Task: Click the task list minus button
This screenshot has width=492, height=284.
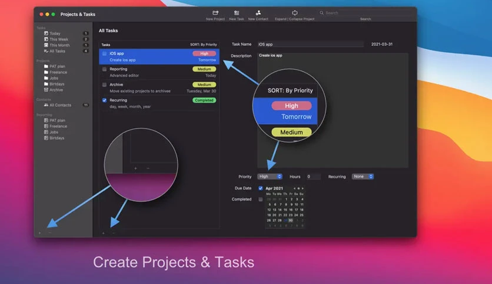Action: (x=114, y=233)
